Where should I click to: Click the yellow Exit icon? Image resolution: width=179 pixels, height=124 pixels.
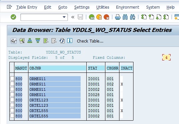pos(99,17)
